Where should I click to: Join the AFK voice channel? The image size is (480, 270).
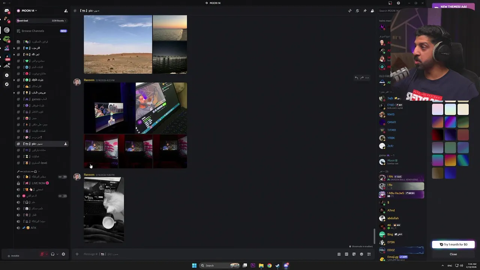[x=42, y=228]
